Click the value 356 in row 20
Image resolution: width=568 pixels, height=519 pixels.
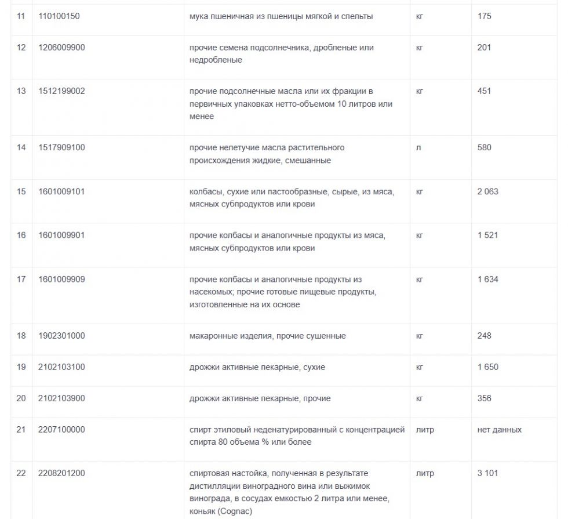484,398
